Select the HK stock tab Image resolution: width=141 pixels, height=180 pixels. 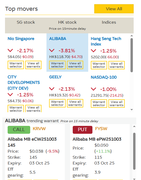tap(67, 22)
